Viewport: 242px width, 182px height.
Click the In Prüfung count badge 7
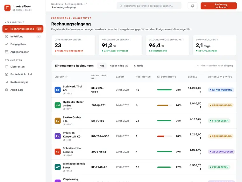(x=39, y=36)
